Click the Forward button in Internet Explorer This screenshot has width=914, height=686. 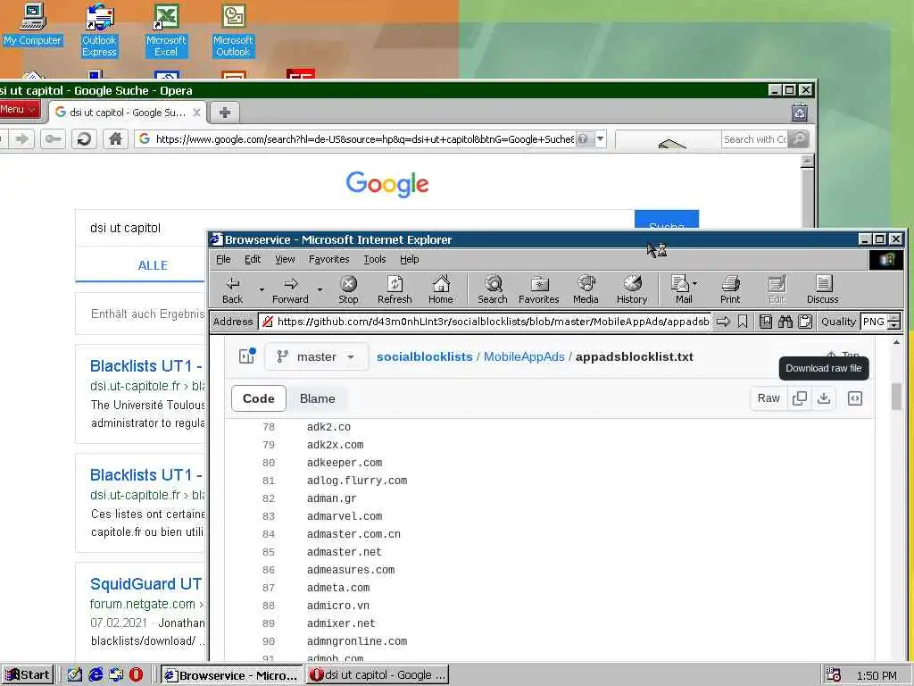click(x=290, y=290)
